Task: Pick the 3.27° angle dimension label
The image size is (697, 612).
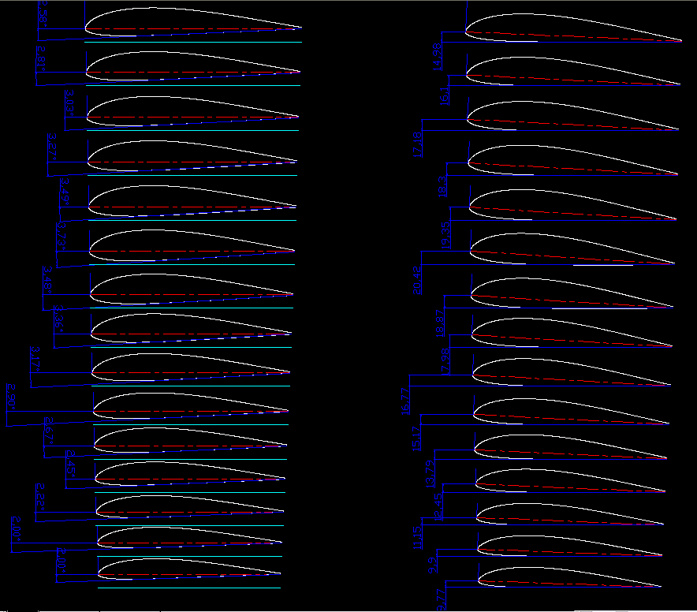Action: point(52,147)
